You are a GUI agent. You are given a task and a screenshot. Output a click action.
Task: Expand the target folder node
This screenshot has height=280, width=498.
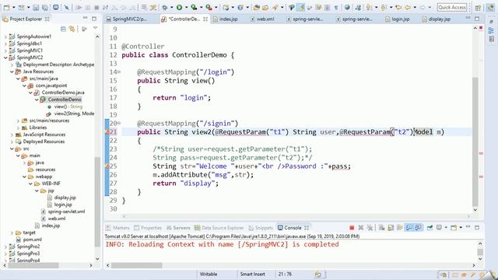12,233
